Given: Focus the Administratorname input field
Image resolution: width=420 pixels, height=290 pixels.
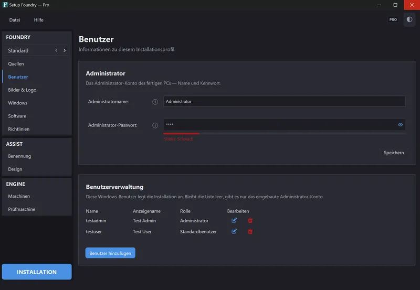Looking at the screenshot, I should point(284,101).
